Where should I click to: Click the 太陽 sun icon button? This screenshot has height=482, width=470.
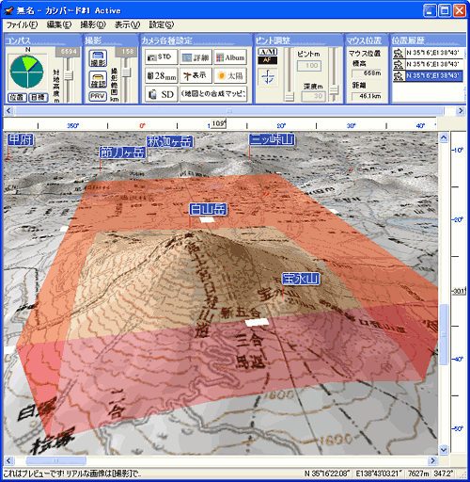(x=230, y=75)
